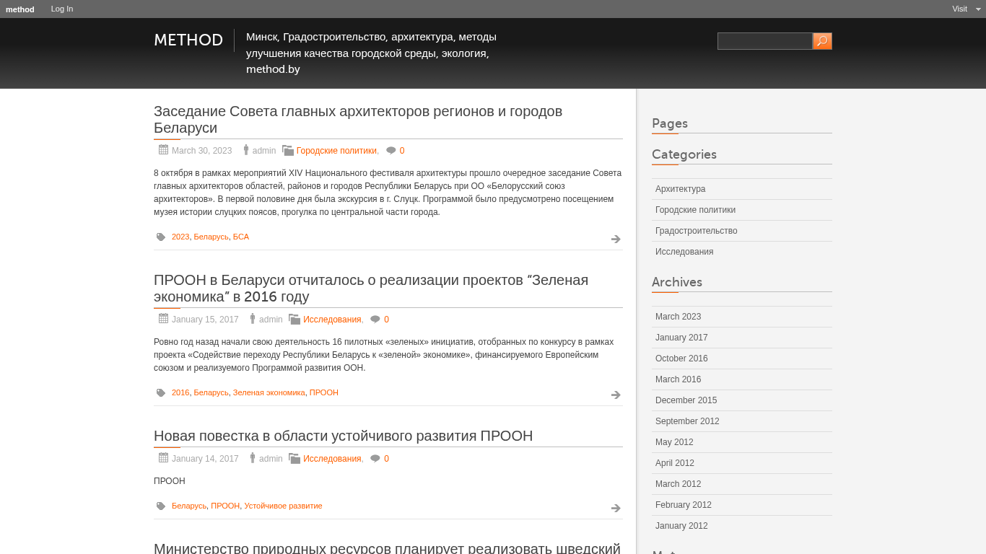Click folder icon in the January 14, 2017 post

(295, 458)
